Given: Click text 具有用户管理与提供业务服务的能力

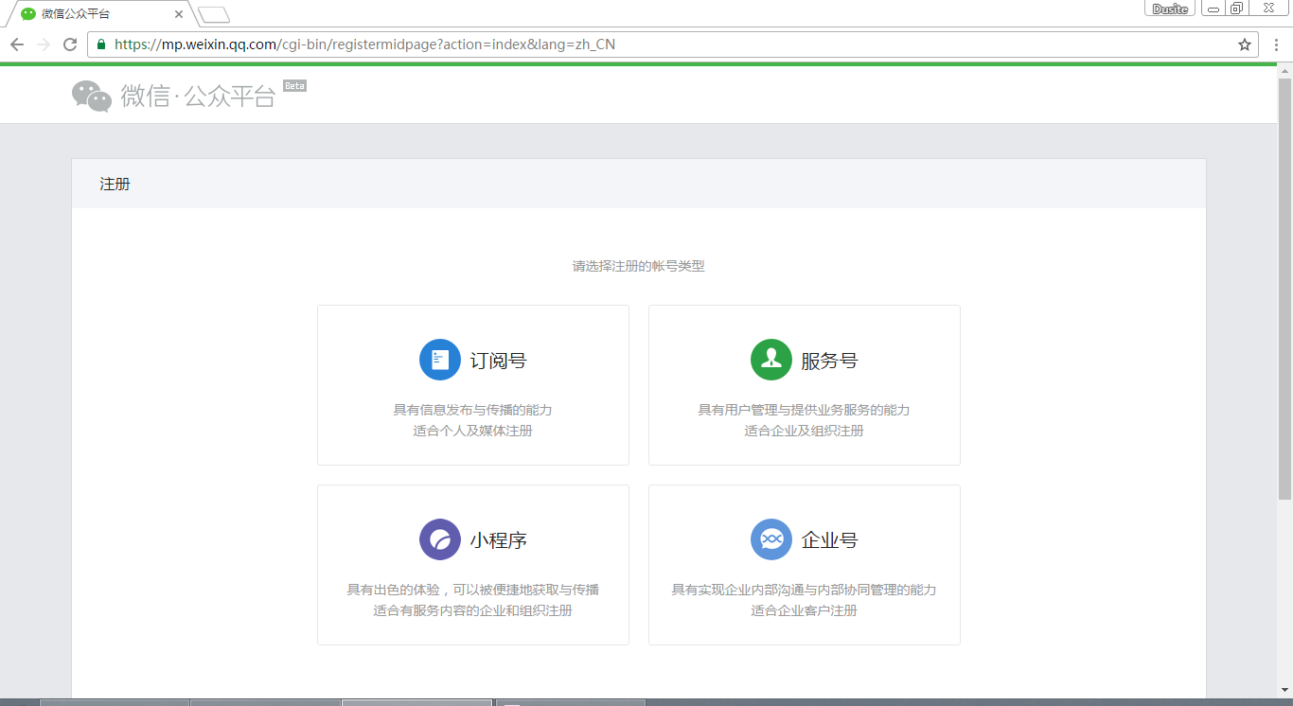Looking at the screenshot, I should coord(805,410).
